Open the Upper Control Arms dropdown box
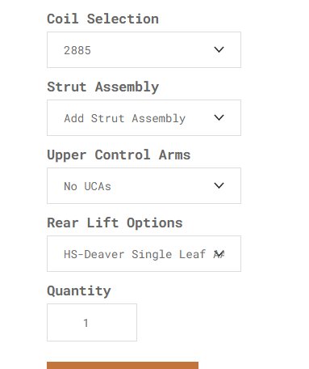 pyautogui.click(x=144, y=185)
